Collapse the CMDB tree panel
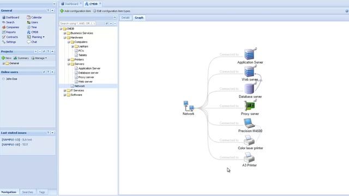The height and width of the screenshot is (196, 349). [x=115, y=17]
